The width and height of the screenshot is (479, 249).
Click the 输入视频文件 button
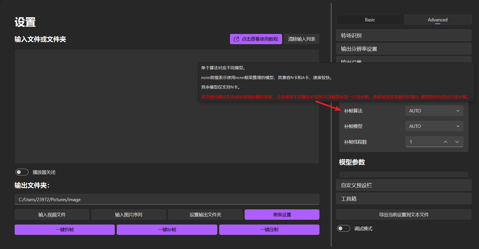click(52, 215)
